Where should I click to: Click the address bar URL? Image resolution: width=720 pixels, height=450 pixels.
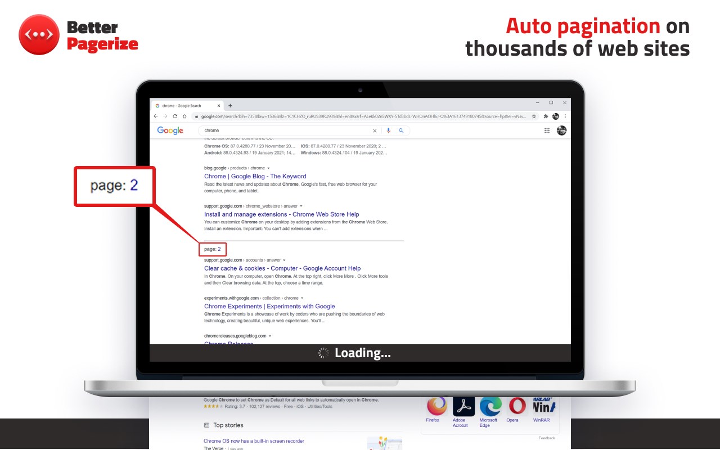tap(363, 116)
